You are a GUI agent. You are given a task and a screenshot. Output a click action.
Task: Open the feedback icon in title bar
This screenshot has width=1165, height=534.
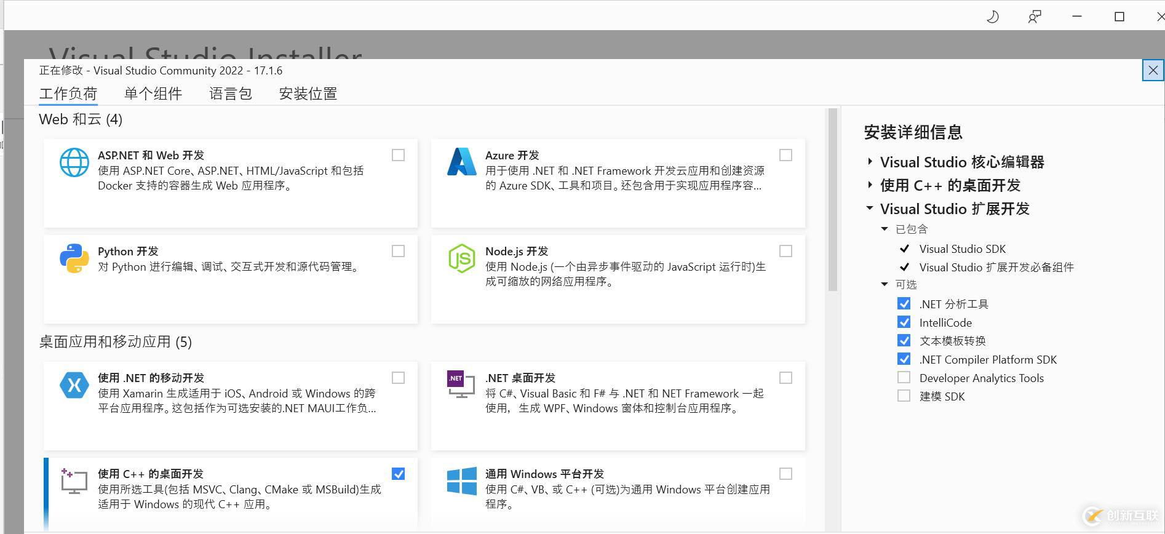[x=1035, y=17]
